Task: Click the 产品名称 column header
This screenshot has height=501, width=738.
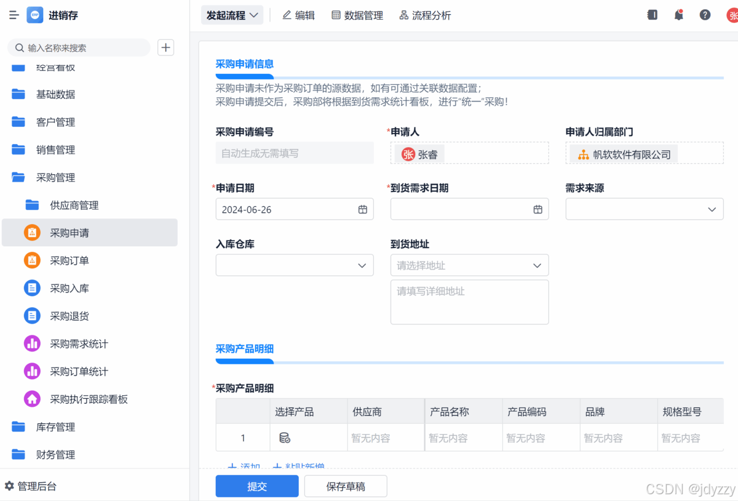Action: pos(463,411)
